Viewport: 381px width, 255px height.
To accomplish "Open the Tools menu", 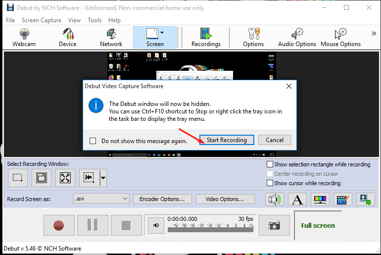I will [95, 20].
